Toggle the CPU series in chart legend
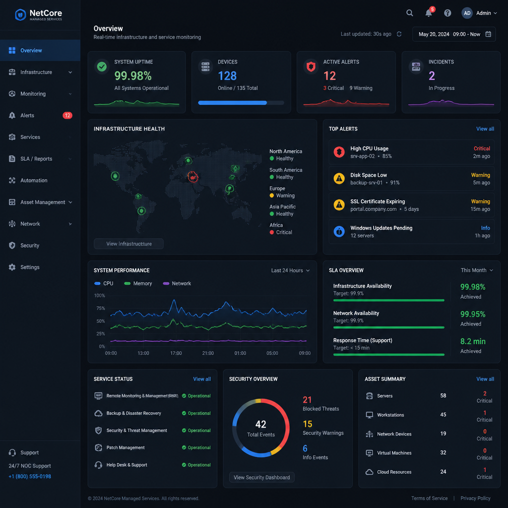 click(x=104, y=283)
